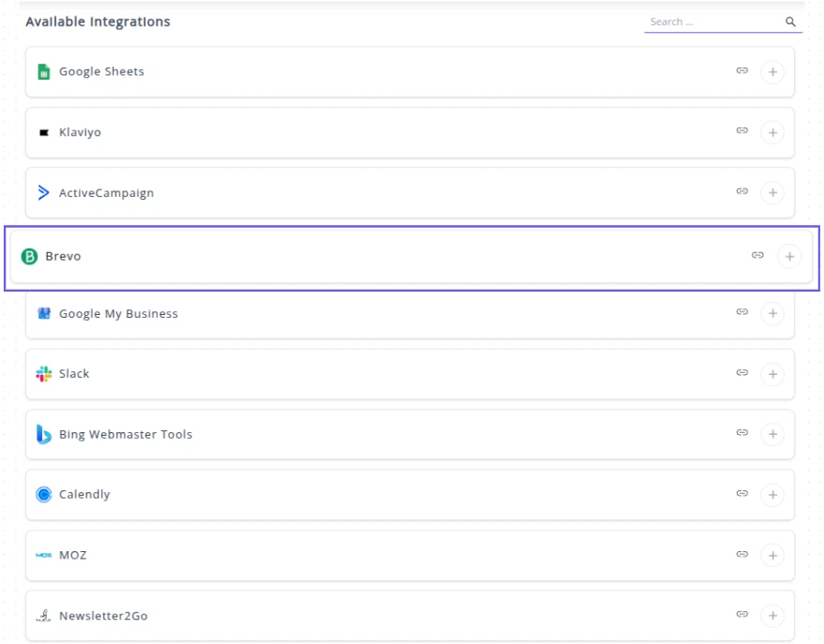
Task: Click the Google Sheets logo icon
Action: [x=43, y=72]
